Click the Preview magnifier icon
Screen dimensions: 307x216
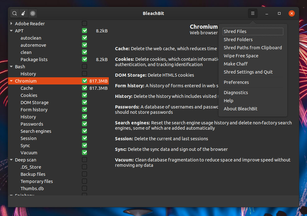15,13
